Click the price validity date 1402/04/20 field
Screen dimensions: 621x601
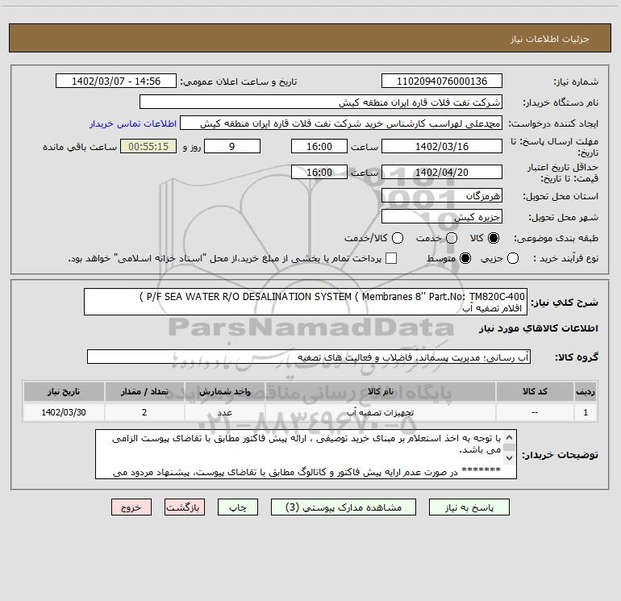442,172
